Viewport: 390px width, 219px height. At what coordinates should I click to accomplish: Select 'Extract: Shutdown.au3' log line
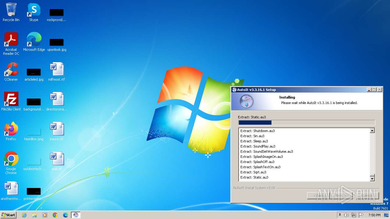(257, 131)
